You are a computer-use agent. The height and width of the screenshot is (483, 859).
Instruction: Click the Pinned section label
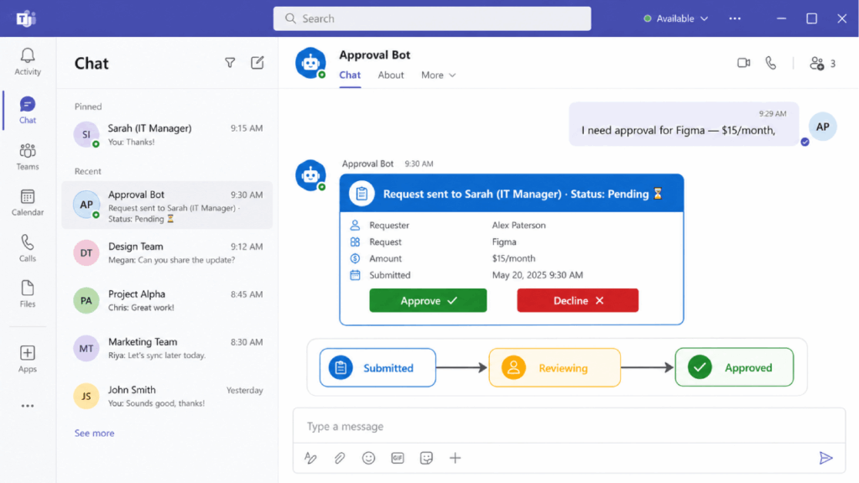click(88, 106)
